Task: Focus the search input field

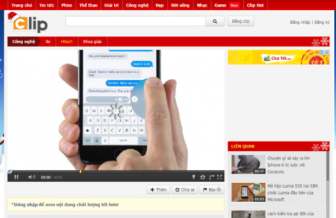Action: click(135, 21)
